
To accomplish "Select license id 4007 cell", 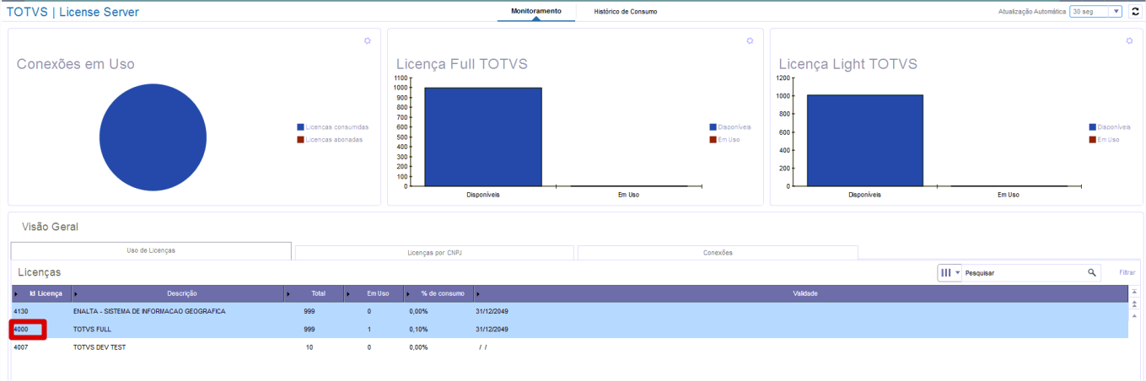I will pos(22,347).
